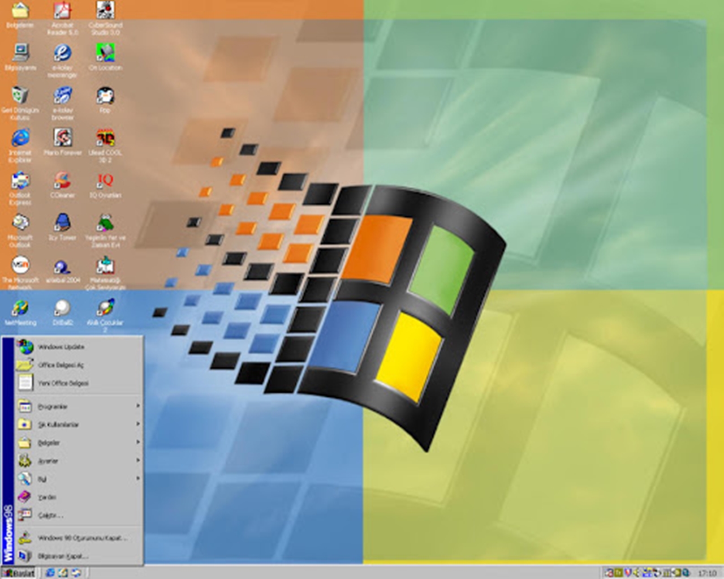The height and width of the screenshot is (579, 724).
Task: Open the Acrobat Reader 5.0 desktop shortcut
Action: (x=62, y=11)
